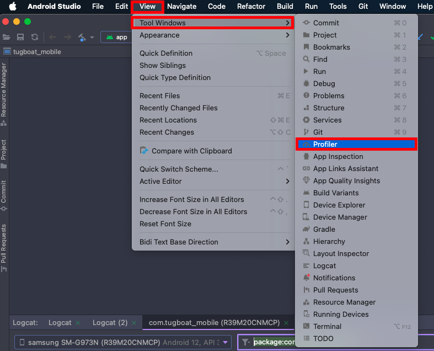This screenshot has height=351, width=434.
Task: Open the Apple menu
Action: (13, 6)
